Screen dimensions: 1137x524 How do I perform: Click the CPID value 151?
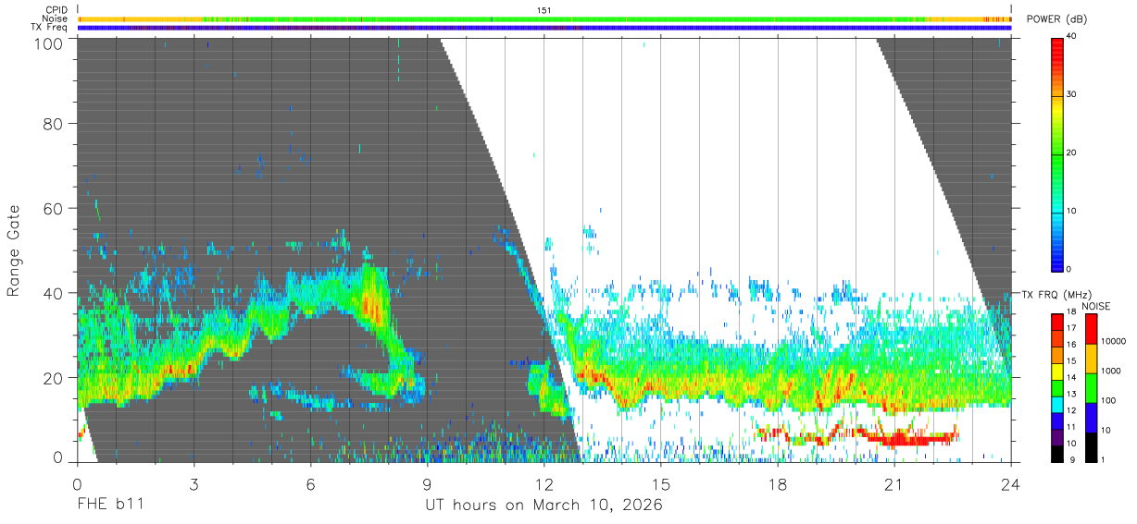544,10
